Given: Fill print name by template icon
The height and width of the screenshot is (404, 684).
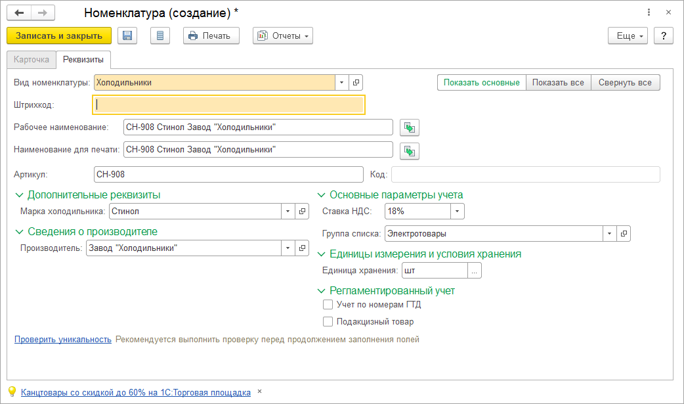Looking at the screenshot, I should pos(410,151).
